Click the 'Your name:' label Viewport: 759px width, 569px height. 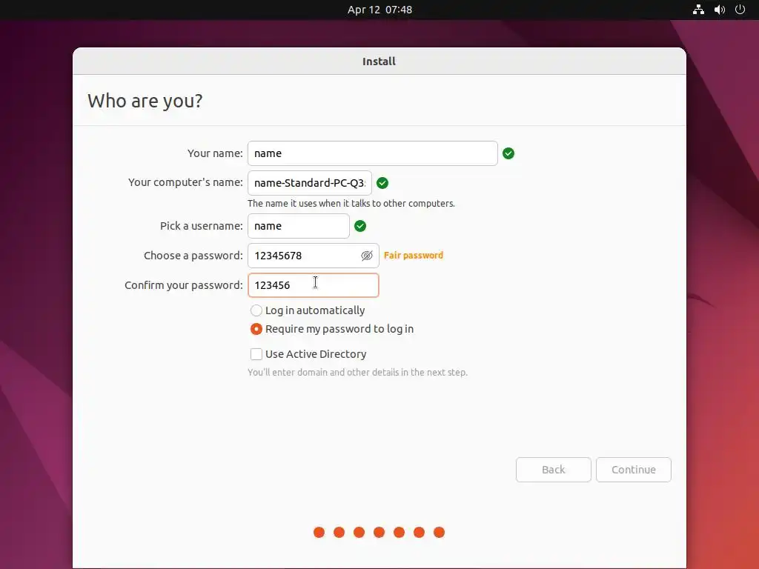tap(215, 153)
